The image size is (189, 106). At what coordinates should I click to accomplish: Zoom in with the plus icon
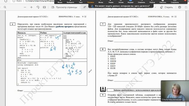(x=31, y=7)
